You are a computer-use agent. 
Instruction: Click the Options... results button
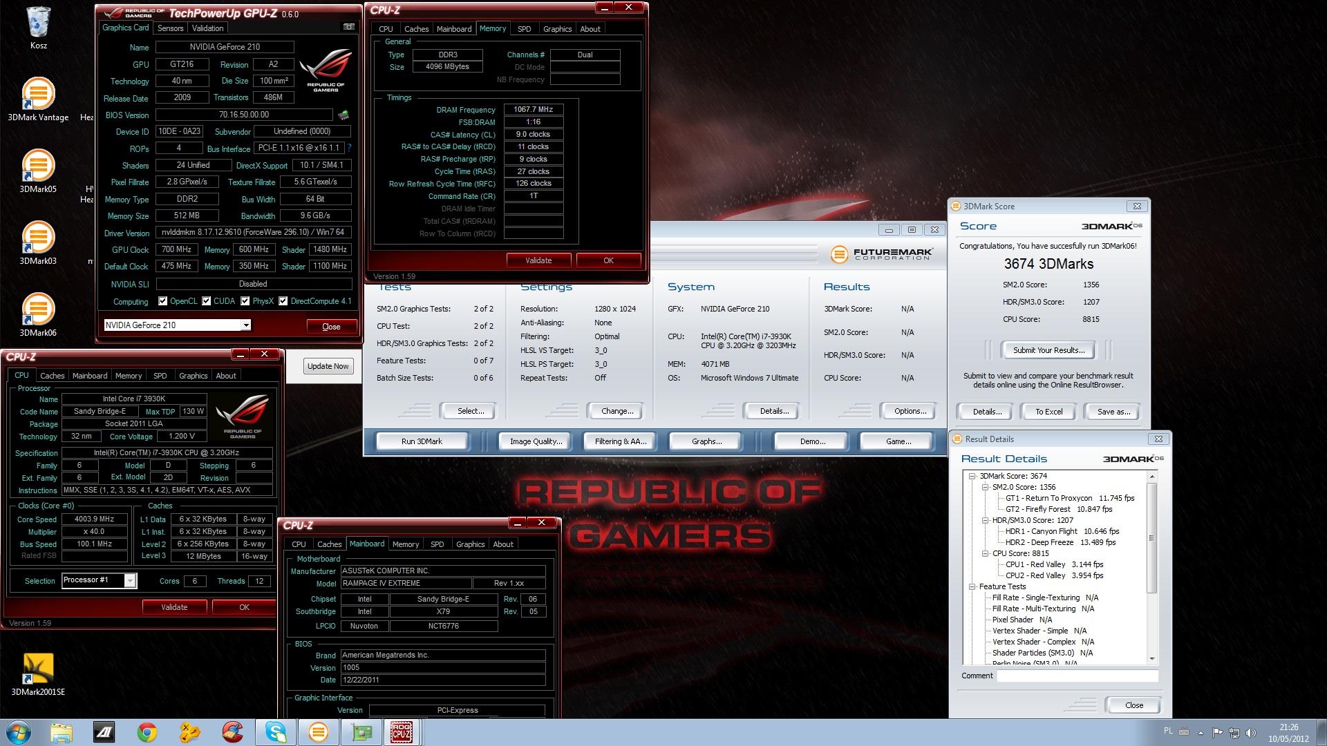[910, 411]
